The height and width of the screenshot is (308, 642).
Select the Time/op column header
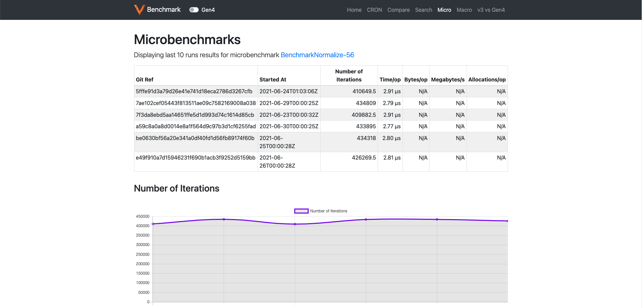coord(390,79)
